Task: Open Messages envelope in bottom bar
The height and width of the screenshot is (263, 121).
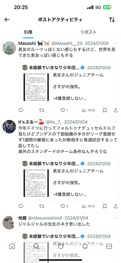Action: click(109, 246)
